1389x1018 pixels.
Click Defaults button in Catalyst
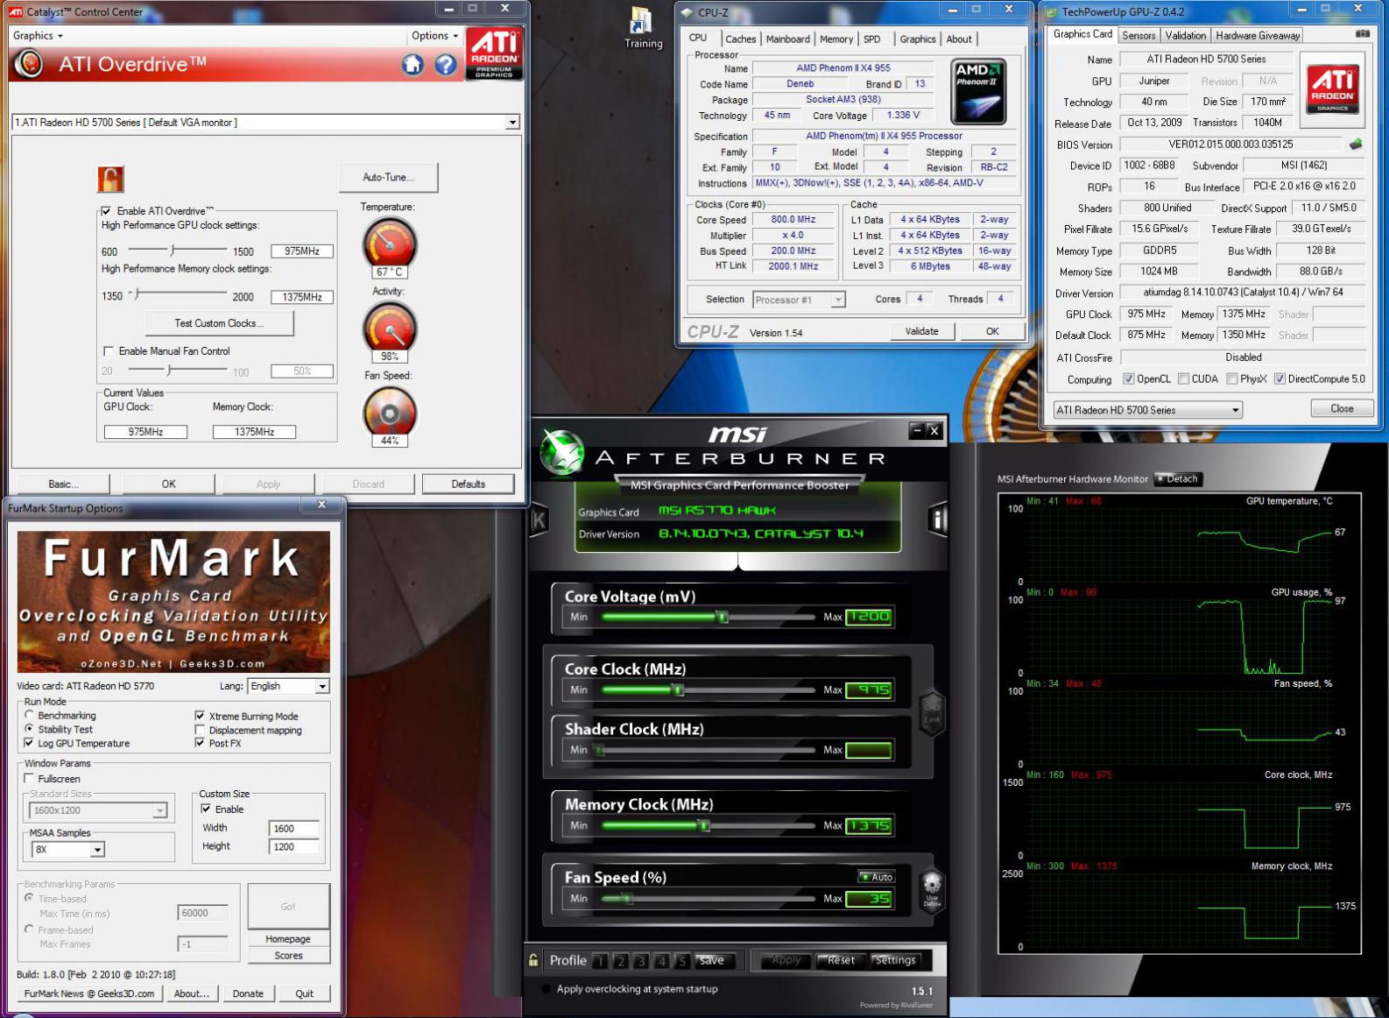click(x=468, y=484)
